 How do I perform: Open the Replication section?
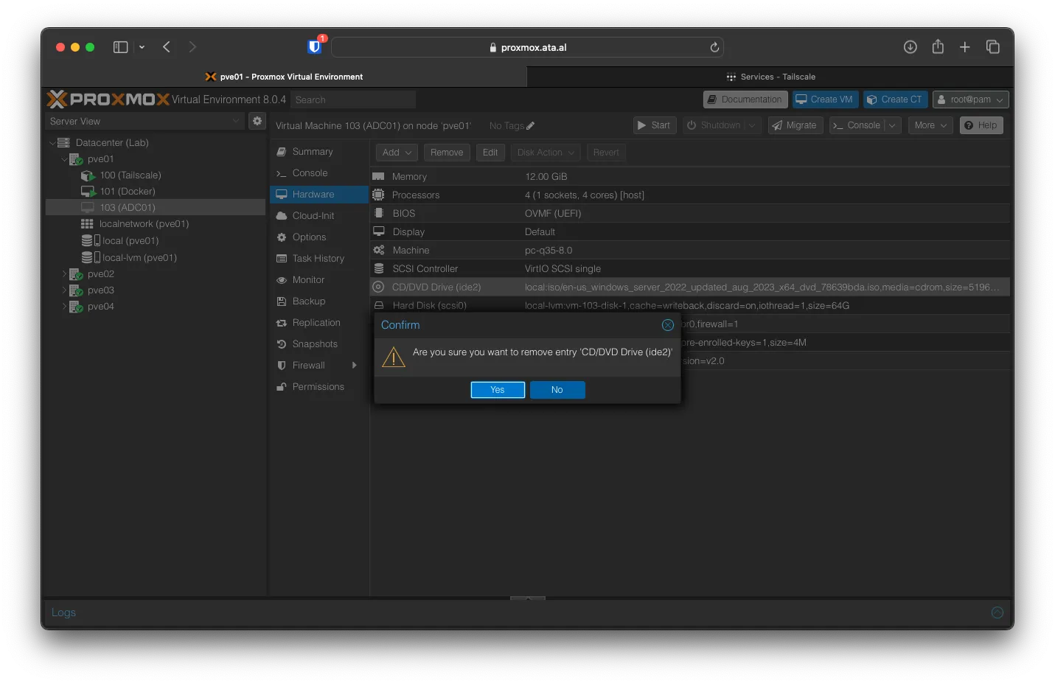[x=318, y=323]
